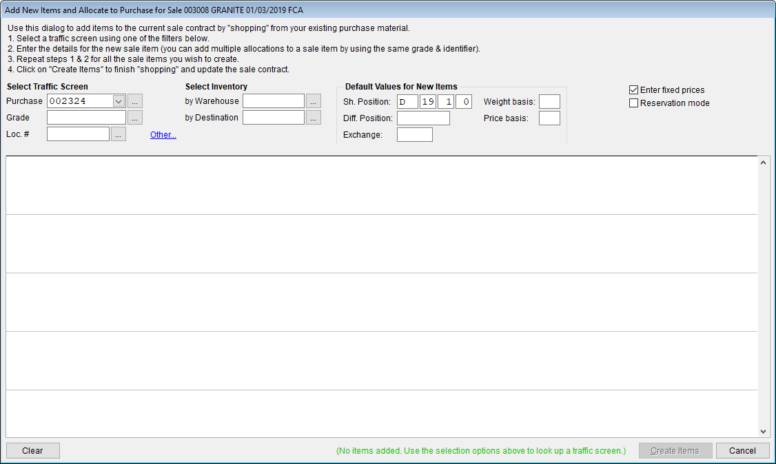Open the by Warehouse lookup ellipsis button
Screen dimensions: 776x464
pyautogui.click(x=314, y=101)
